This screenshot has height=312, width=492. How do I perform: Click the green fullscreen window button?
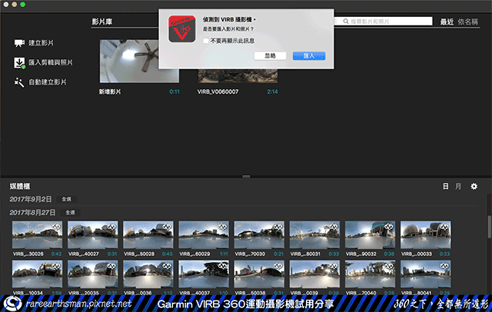click(22, 5)
